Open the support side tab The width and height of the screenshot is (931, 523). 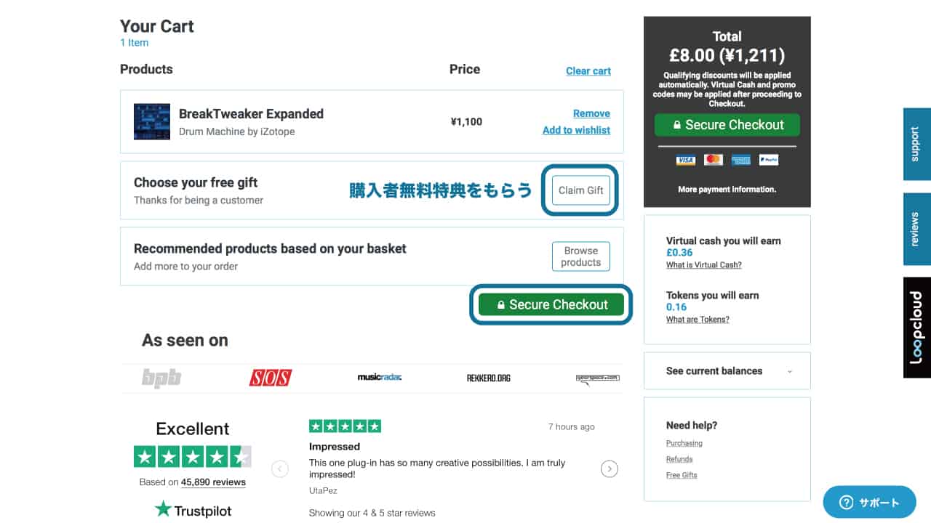click(916, 144)
